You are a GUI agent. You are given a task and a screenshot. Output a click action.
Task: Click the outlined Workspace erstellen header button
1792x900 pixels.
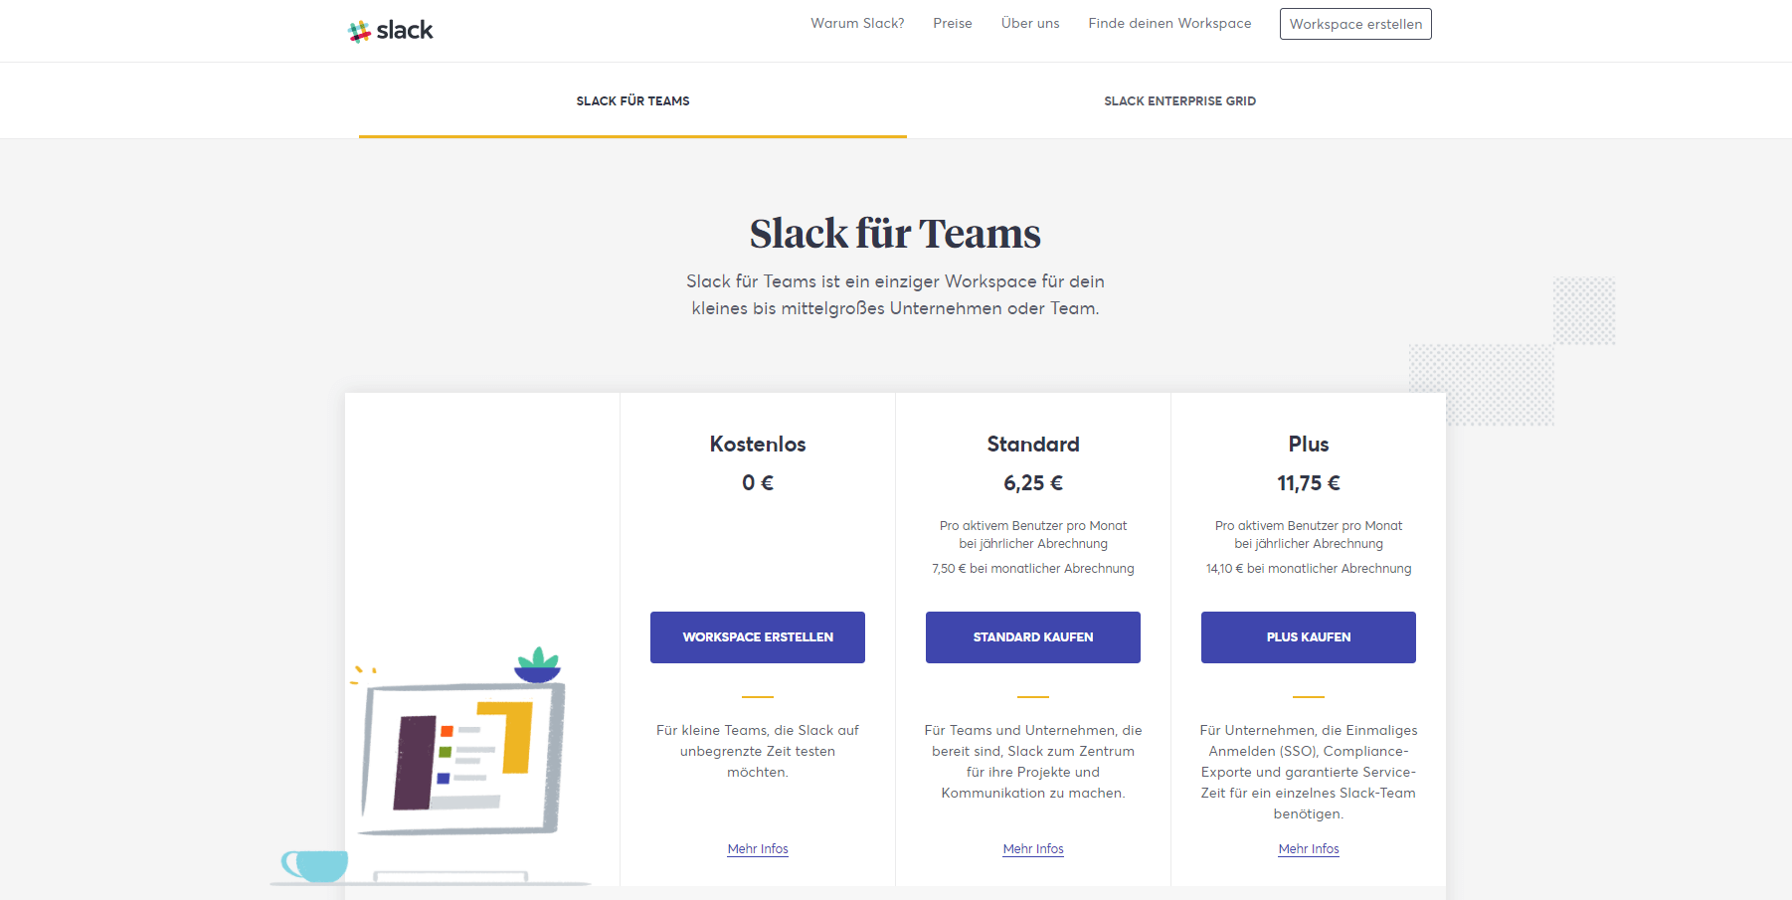point(1355,24)
